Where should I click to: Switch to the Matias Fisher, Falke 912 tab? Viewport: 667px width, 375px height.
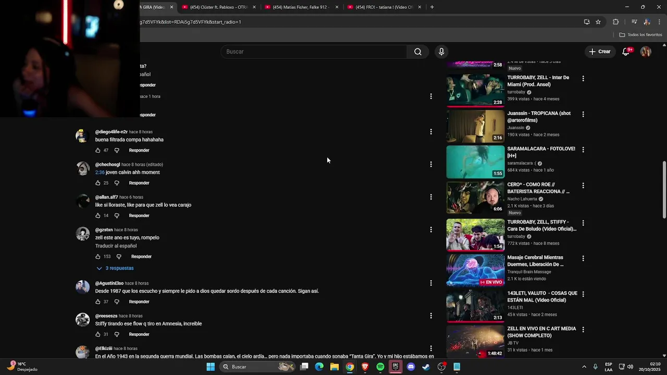(x=301, y=7)
